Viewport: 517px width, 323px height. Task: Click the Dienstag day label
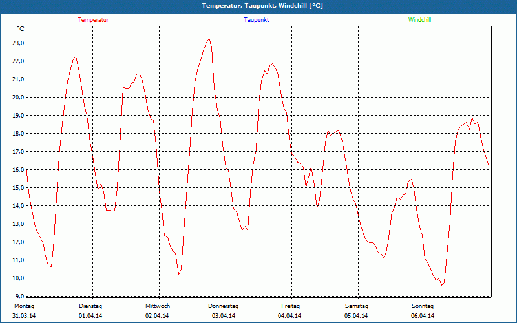coord(90,306)
